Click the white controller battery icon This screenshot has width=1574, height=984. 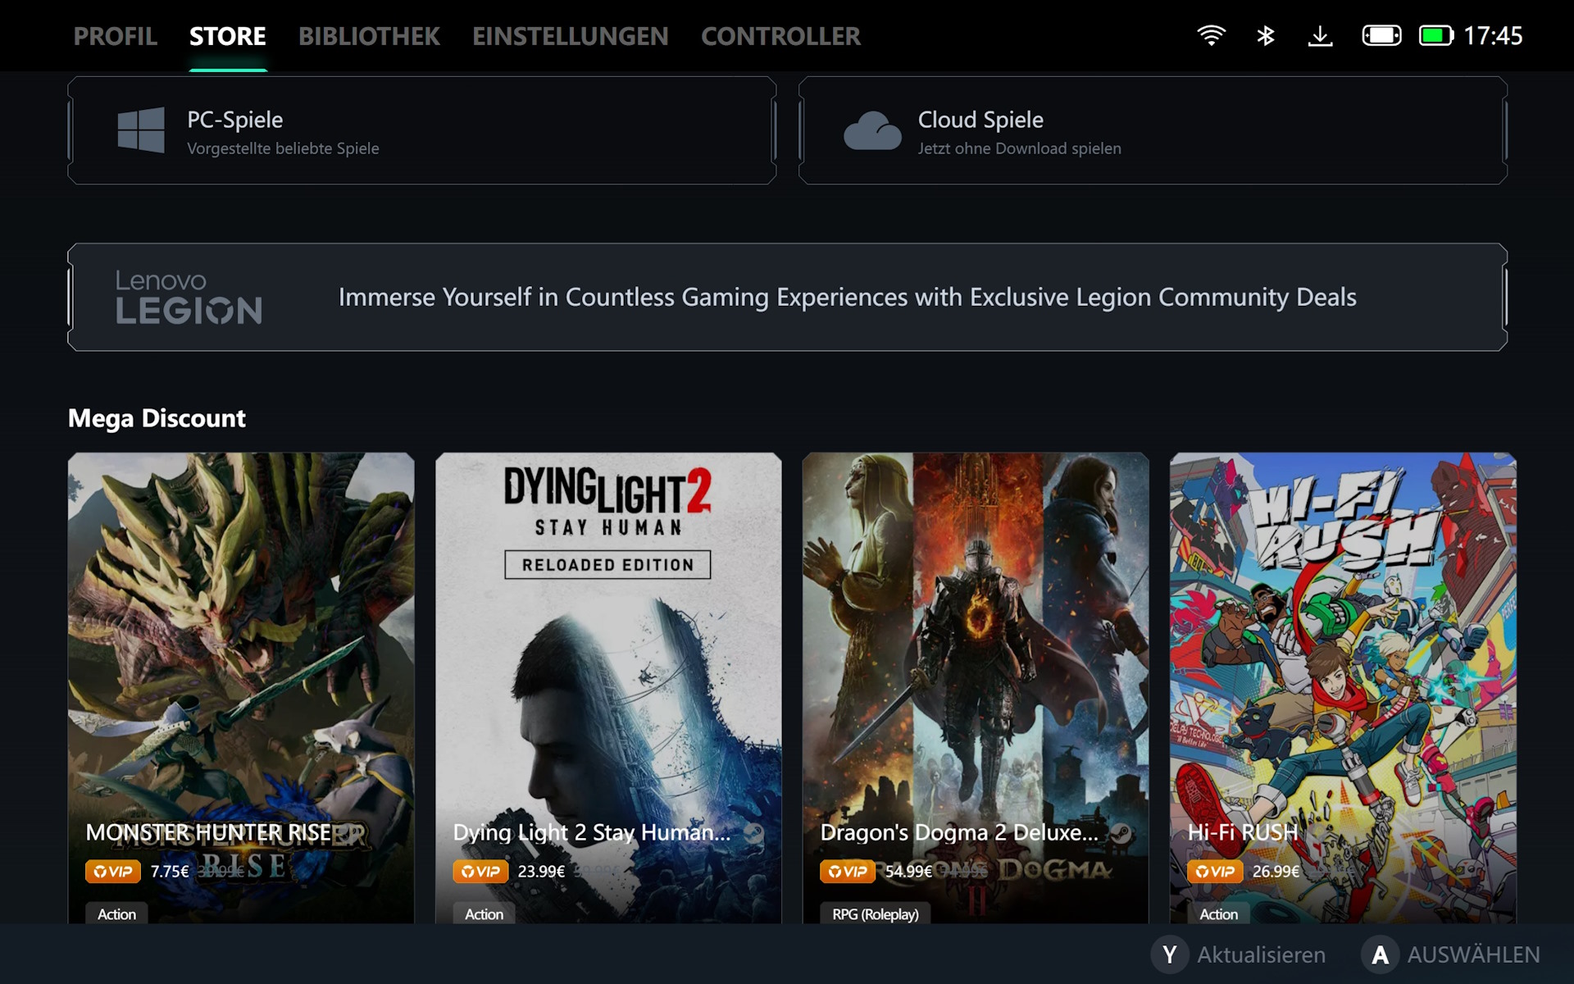(1381, 35)
